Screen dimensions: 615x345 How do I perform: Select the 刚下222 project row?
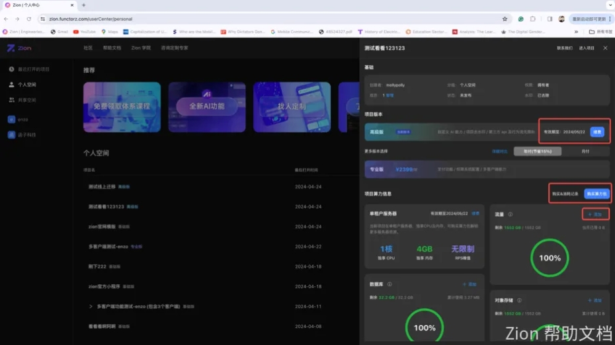pyautogui.click(x=222, y=266)
